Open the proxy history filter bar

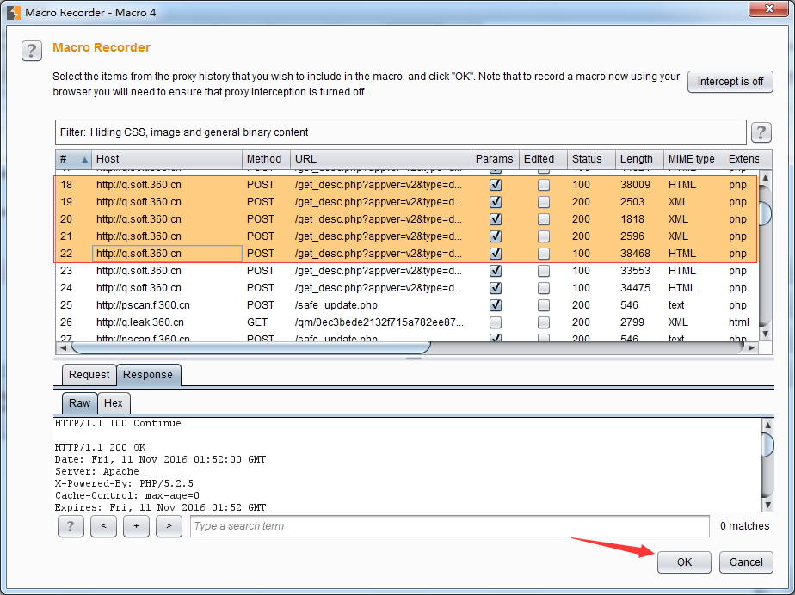click(400, 132)
